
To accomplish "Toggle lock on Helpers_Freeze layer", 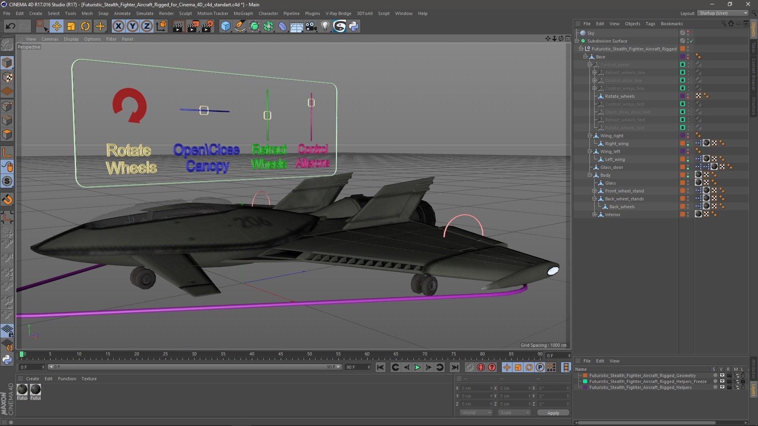I will (x=743, y=381).
